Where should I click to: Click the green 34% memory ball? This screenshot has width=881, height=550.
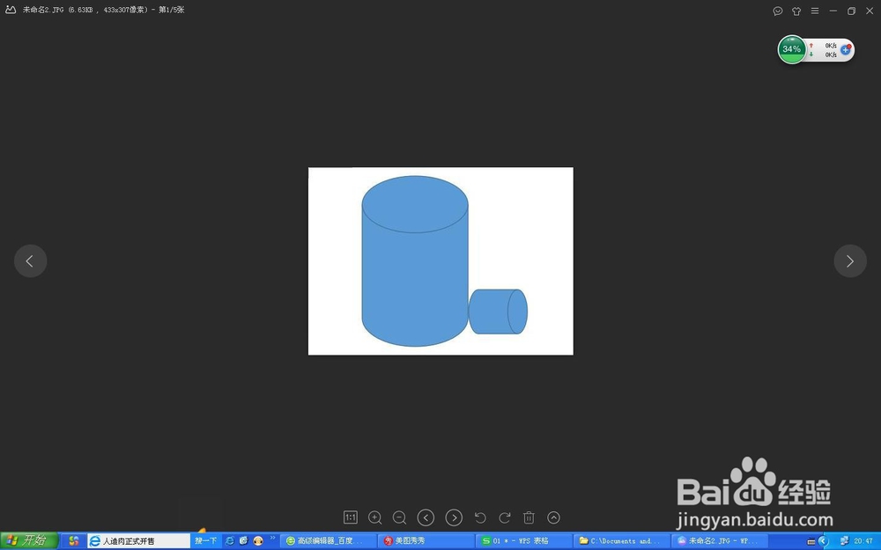(792, 49)
